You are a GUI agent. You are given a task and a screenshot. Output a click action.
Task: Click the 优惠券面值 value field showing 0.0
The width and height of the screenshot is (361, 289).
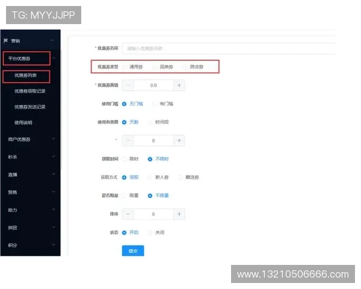click(153, 85)
